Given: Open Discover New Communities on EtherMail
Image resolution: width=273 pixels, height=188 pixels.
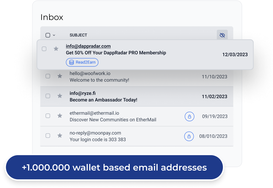Looking at the screenshot, I should pyautogui.click(x=113, y=120).
